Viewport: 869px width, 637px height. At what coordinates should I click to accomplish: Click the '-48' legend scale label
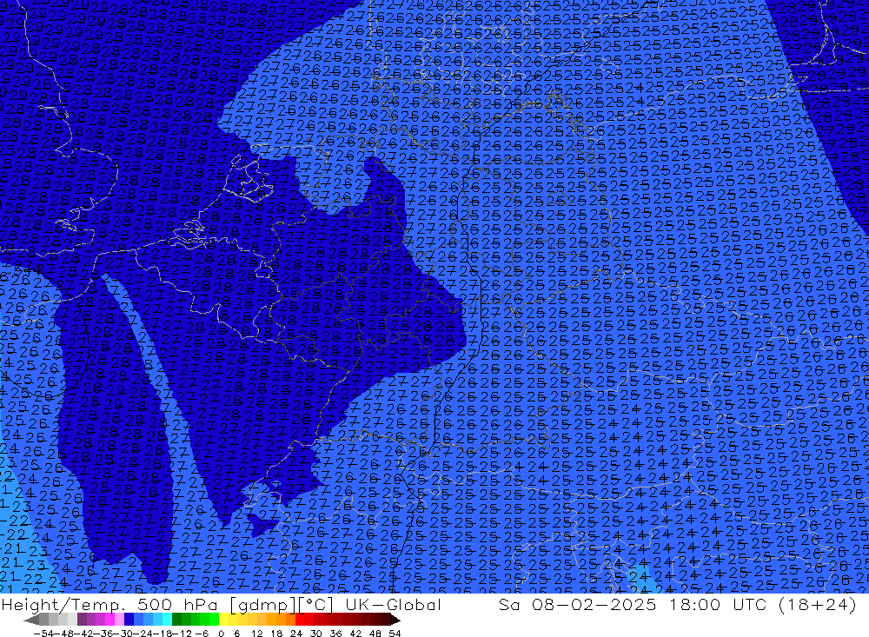point(63,634)
